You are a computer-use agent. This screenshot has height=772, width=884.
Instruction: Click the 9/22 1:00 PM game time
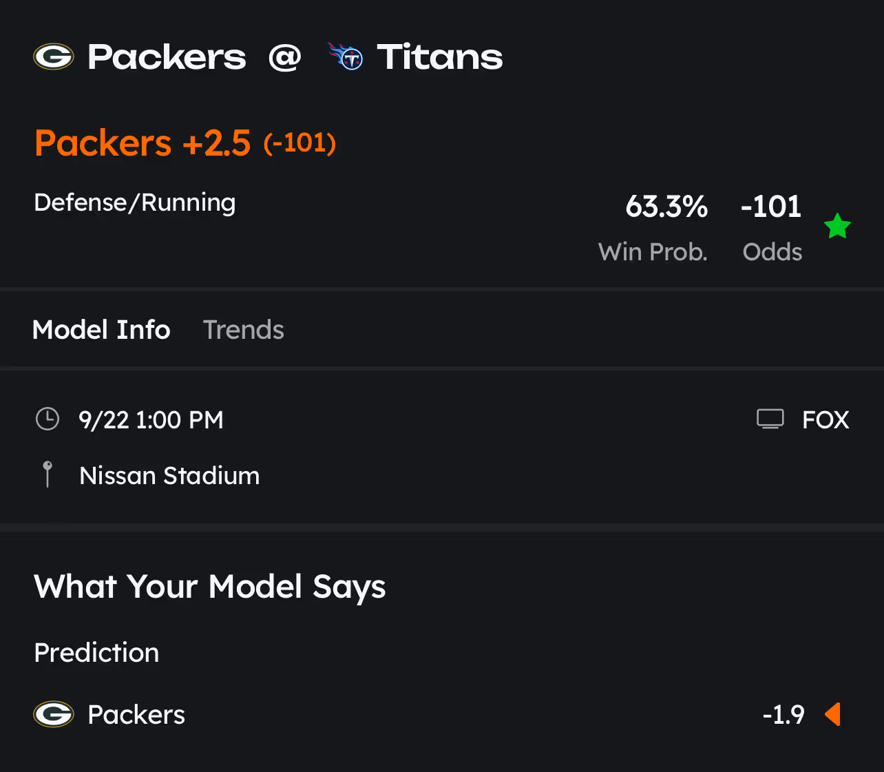point(151,419)
